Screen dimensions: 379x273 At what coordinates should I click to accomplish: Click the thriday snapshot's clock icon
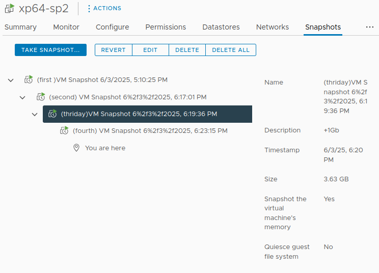click(52, 114)
